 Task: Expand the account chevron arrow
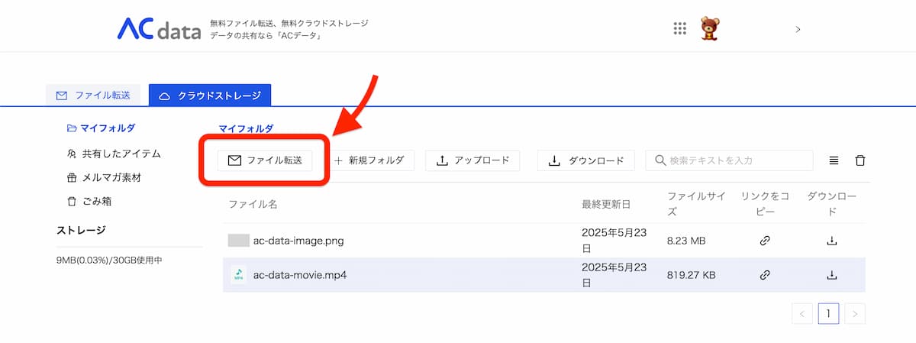tap(798, 29)
